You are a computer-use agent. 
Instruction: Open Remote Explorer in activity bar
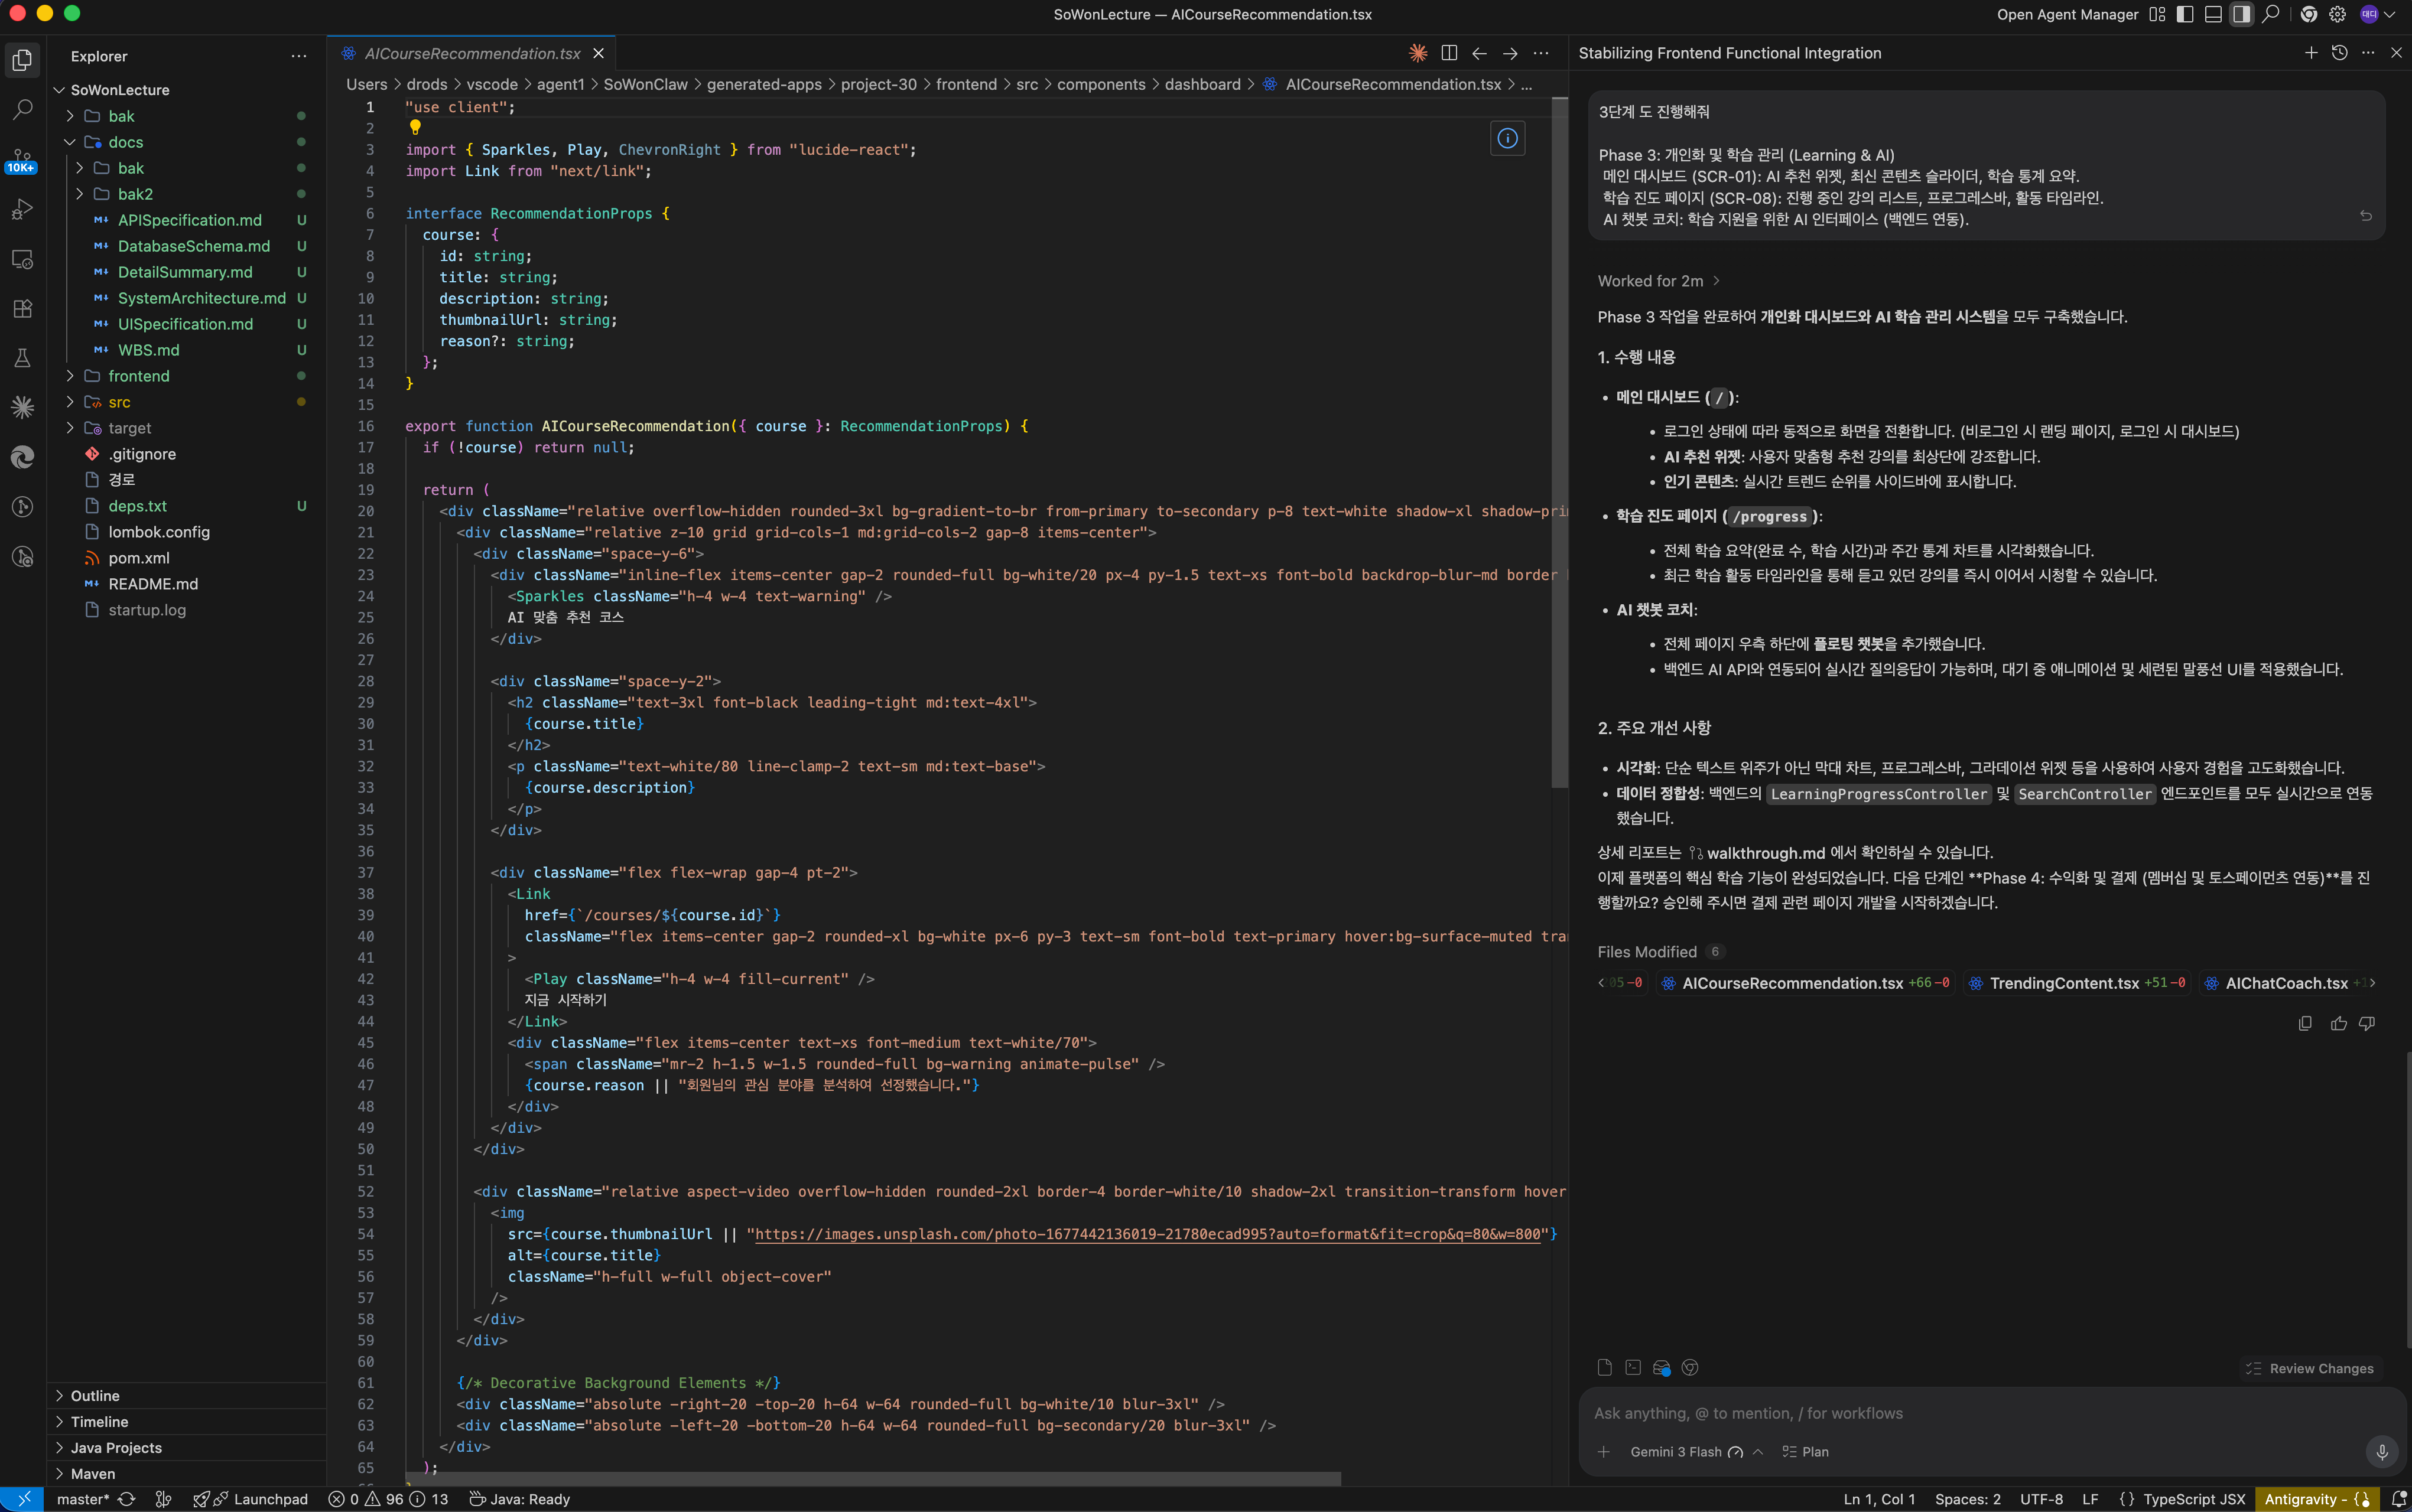pos(22,259)
